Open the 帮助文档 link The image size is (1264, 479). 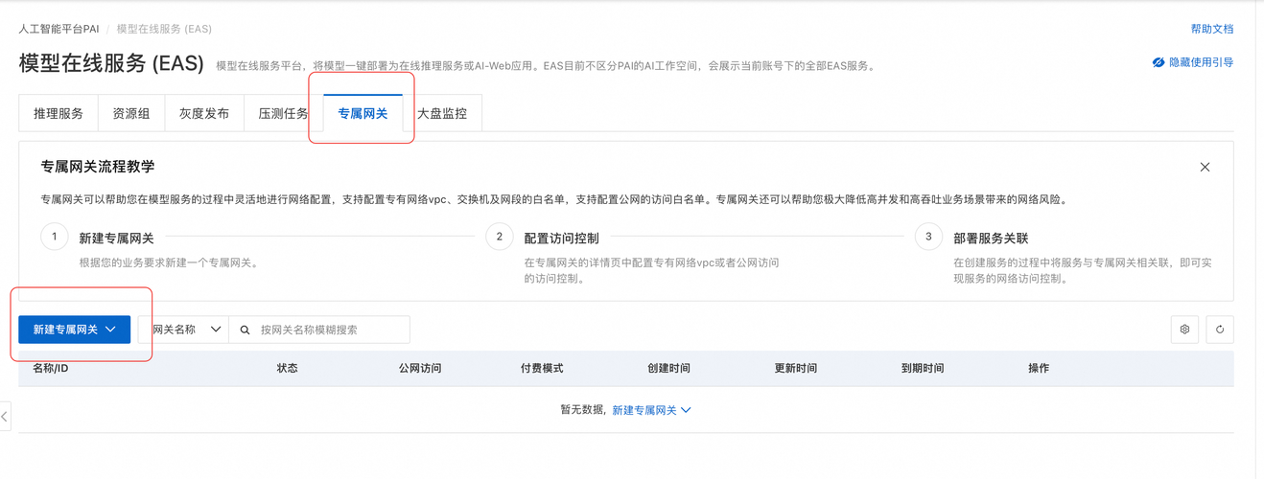coord(1211,30)
